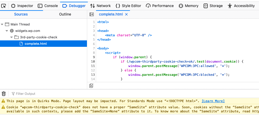The height and width of the screenshot is (115, 259).
Task: Click the SameSite cookie warning icon
Action: pos(3,107)
